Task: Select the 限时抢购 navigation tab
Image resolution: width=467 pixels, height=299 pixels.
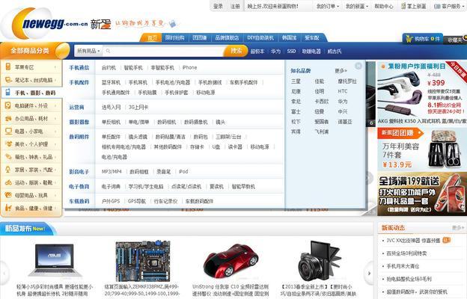Action: point(175,38)
